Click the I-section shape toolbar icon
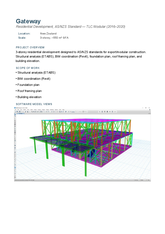Image resolution: width=165 pixels, height=234 pixels. [x=100, y=111]
